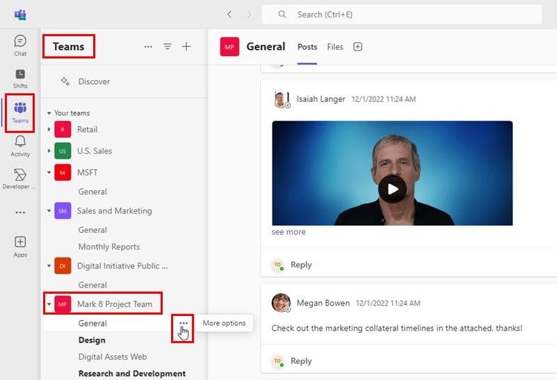This screenshot has width=557, height=380.
Task: Select General under Mark 8 Project Team
Action: (92, 323)
